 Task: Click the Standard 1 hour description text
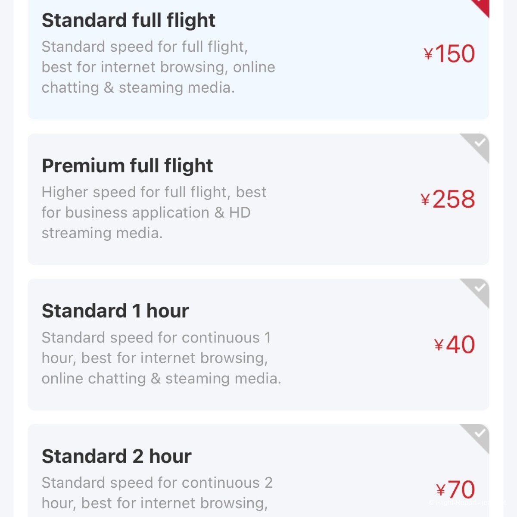click(161, 358)
